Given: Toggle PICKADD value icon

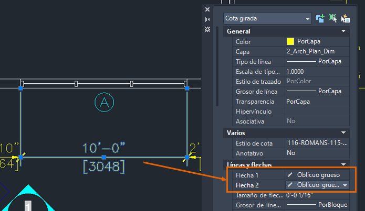Looking at the screenshot, I should tap(320, 18).
